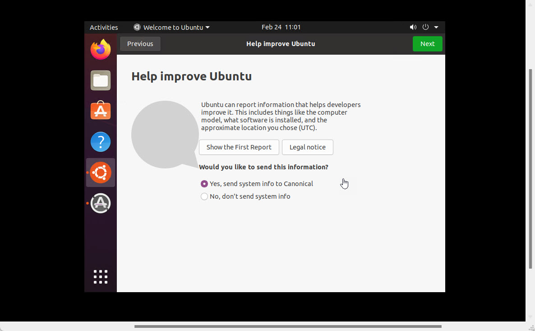Screen dimensions: 535x331
Task: Click the Feb 24 clock to open calendar
Action: [281, 27]
